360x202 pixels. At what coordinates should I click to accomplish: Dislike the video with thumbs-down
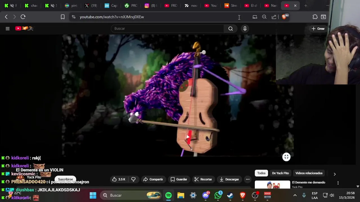134,179
